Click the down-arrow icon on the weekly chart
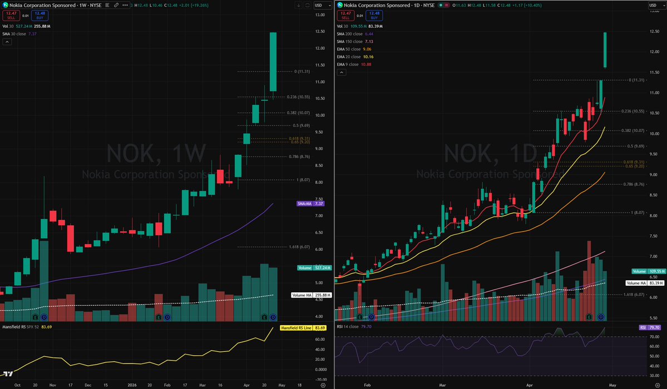This screenshot has height=389, width=667. 299,6
